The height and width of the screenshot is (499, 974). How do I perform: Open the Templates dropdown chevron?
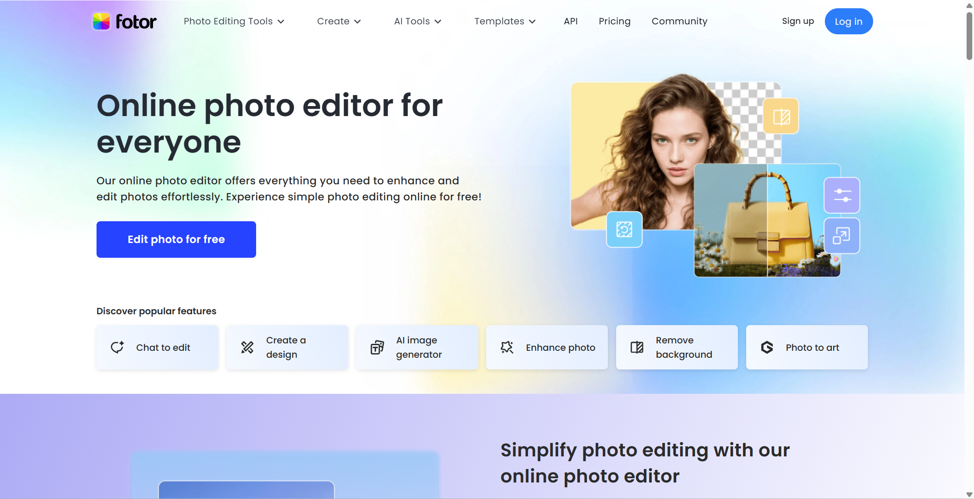click(532, 22)
